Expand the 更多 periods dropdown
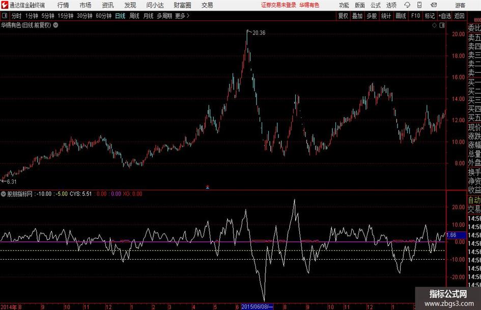The width and height of the screenshot is (481, 310). tap(182, 16)
